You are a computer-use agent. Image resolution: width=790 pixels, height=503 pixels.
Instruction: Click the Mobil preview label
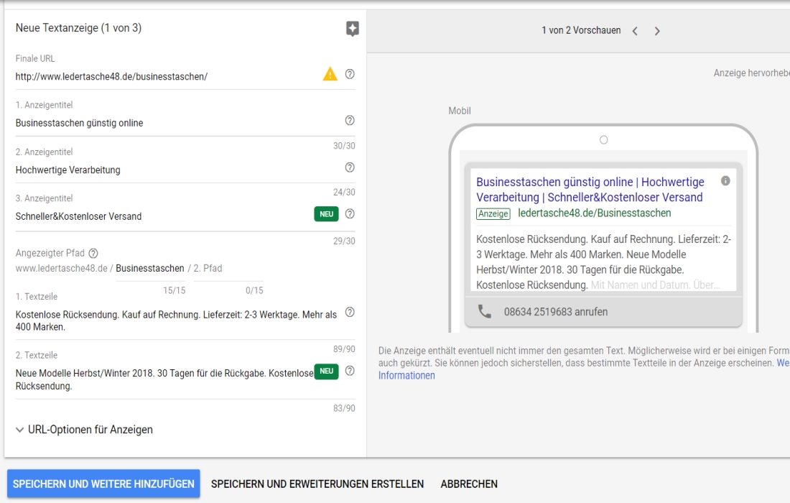coord(460,111)
